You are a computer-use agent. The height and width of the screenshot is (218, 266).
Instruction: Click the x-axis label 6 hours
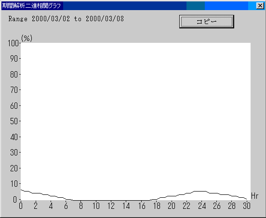[66, 206]
